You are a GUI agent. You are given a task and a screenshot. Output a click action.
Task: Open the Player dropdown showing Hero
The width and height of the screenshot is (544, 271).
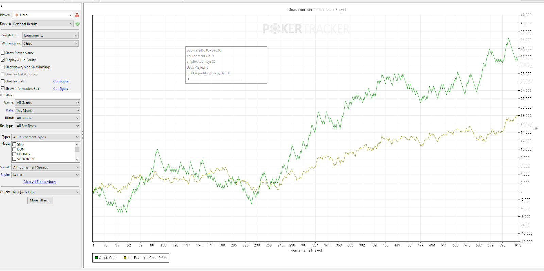[43, 15]
